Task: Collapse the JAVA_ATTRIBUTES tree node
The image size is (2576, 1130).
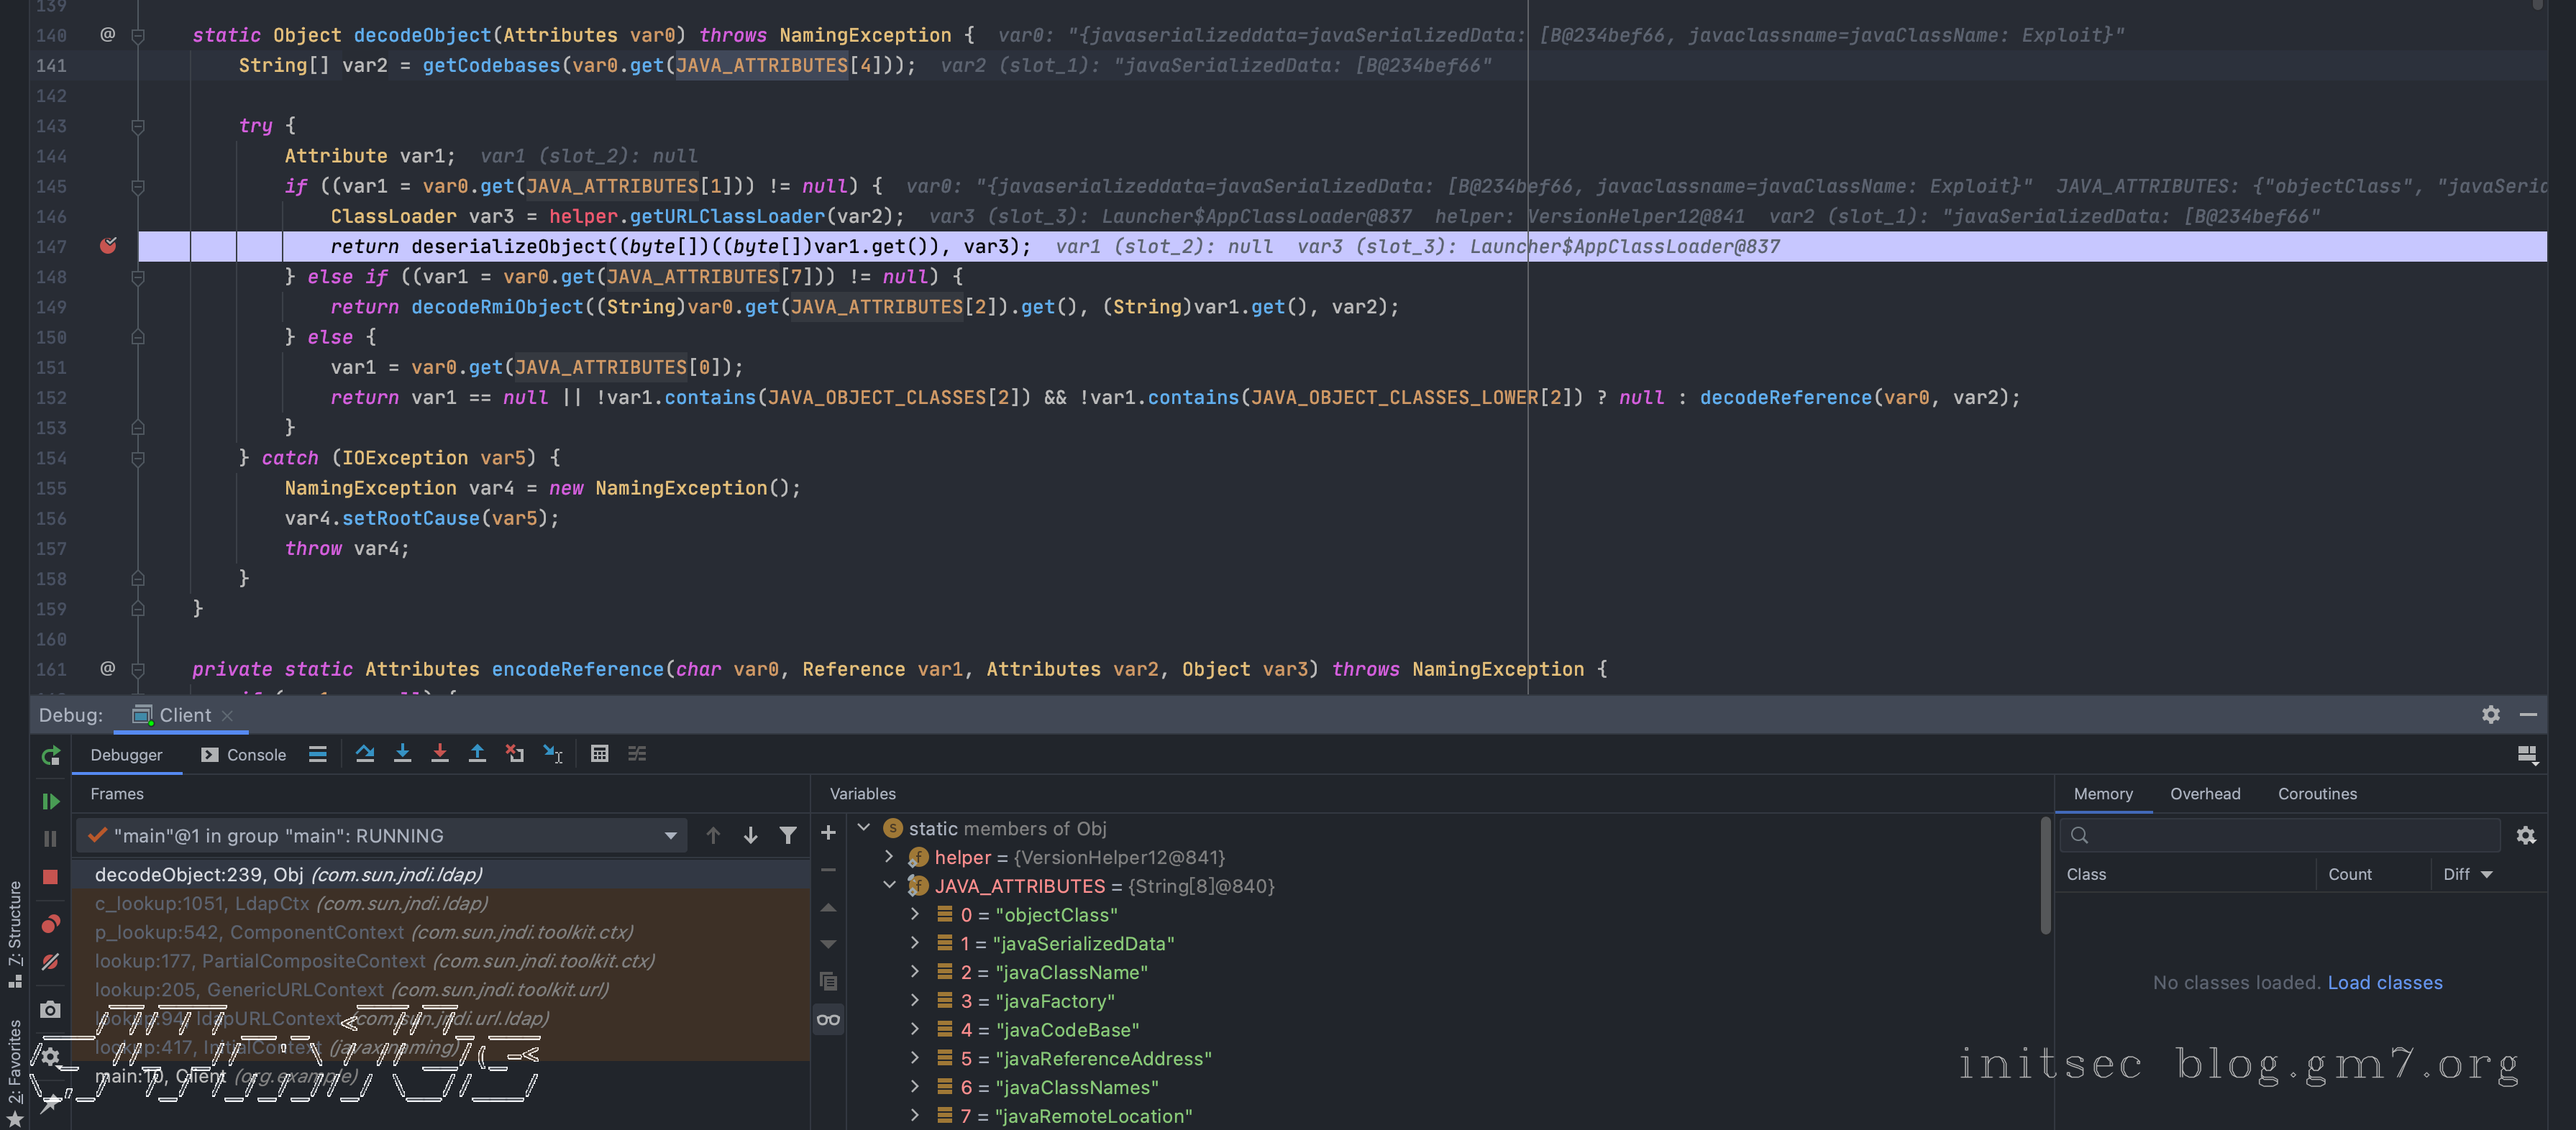Action: [889, 885]
